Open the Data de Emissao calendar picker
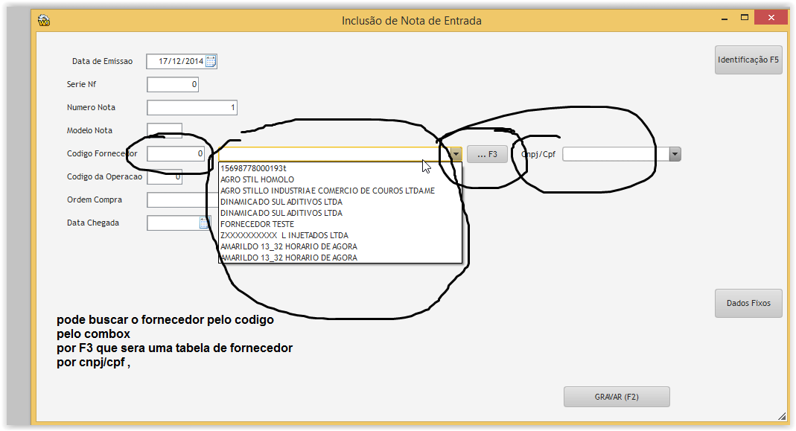The height and width of the screenshot is (431, 796). click(211, 62)
